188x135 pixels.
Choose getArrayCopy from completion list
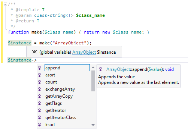[59, 96]
